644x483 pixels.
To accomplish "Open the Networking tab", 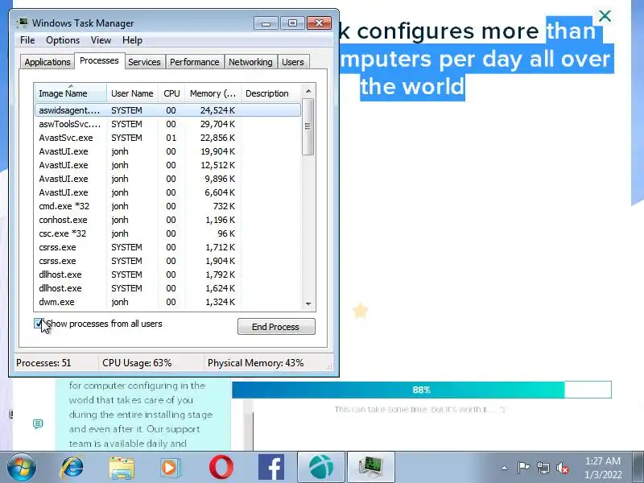I will tap(250, 62).
